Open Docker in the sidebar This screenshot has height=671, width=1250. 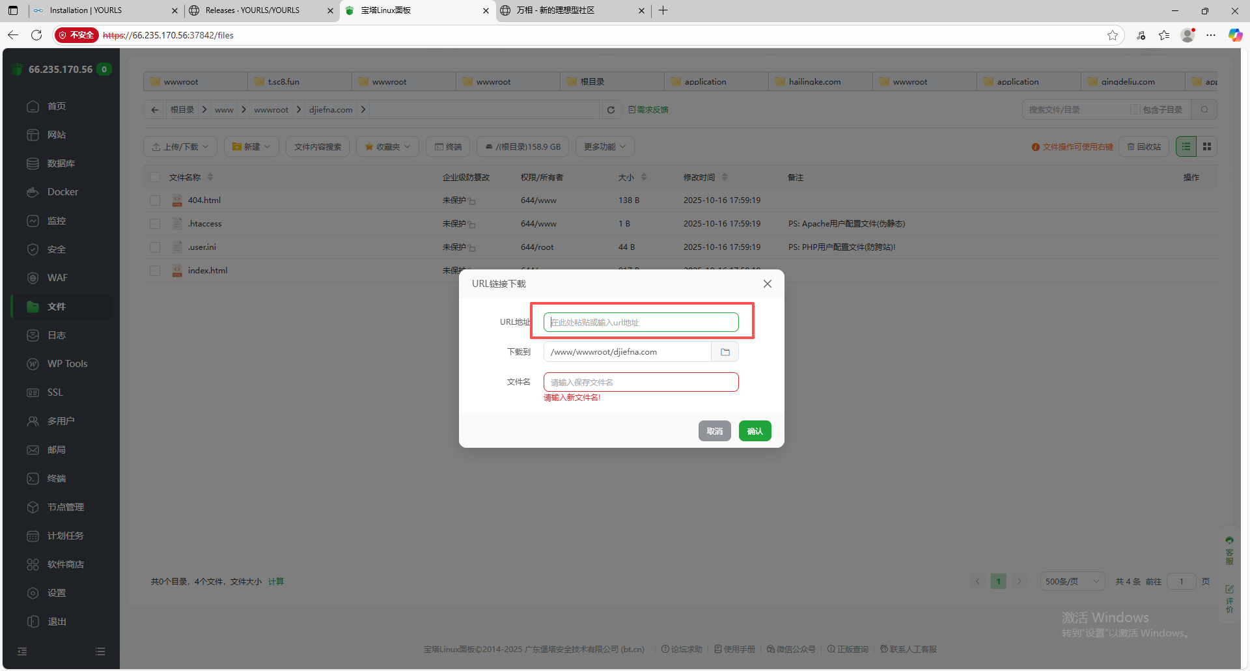click(62, 192)
